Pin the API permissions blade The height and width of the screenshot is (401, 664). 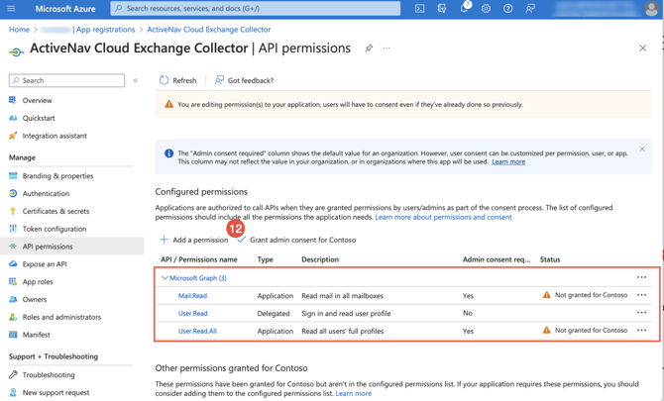click(x=369, y=49)
